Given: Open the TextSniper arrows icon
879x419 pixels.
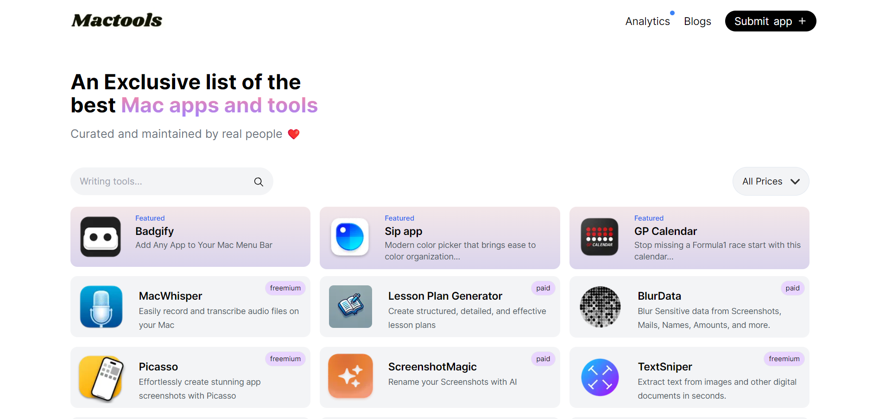Looking at the screenshot, I should click(600, 377).
